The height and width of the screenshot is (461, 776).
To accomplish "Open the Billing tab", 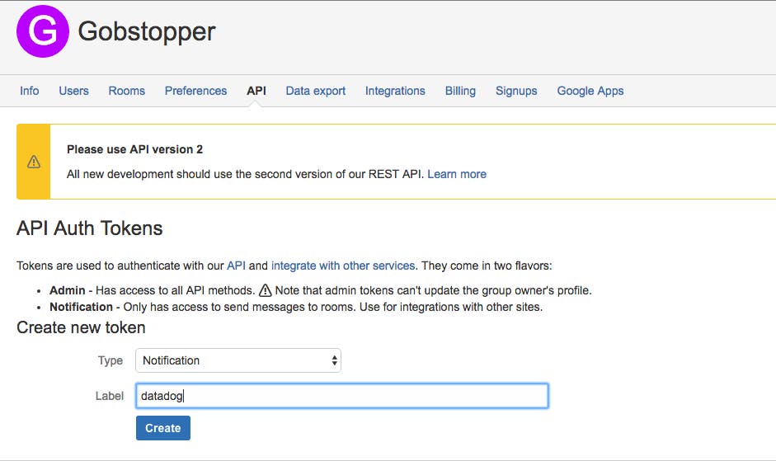I will tap(460, 91).
